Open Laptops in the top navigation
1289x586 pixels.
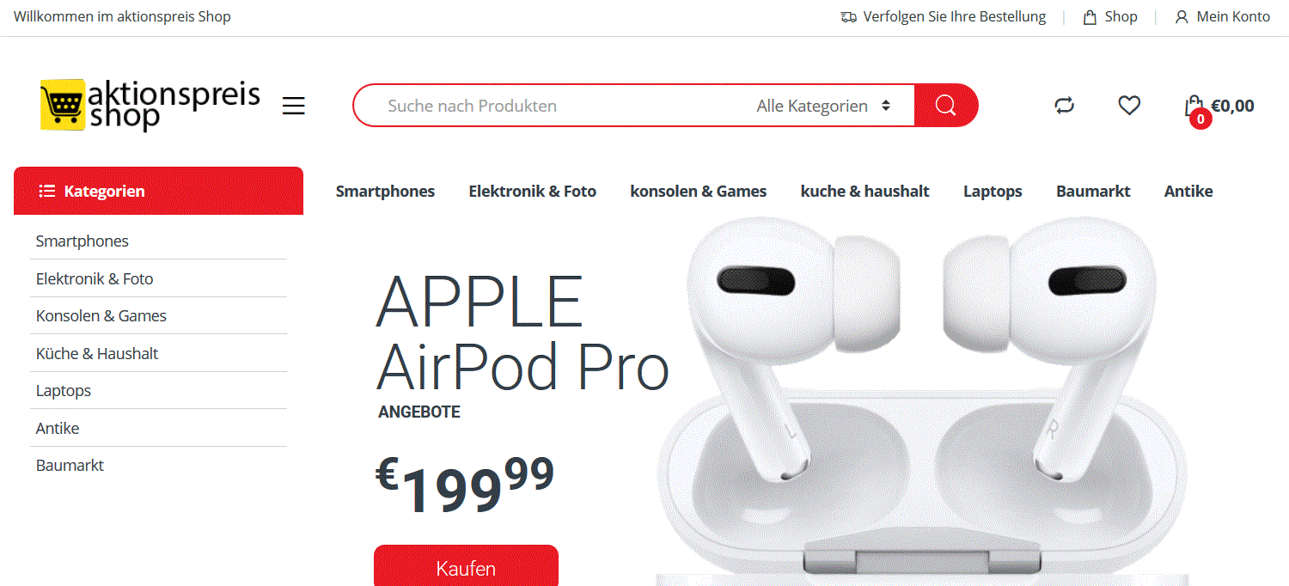(993, 191)
